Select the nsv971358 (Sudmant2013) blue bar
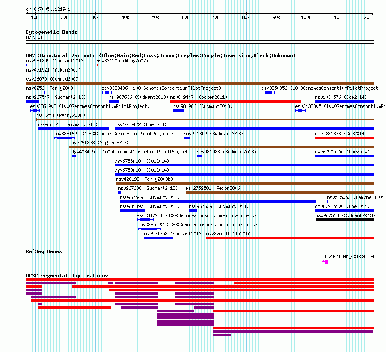Screen dimensions: 386x352 pyautogui.click(x=159, y=238)
